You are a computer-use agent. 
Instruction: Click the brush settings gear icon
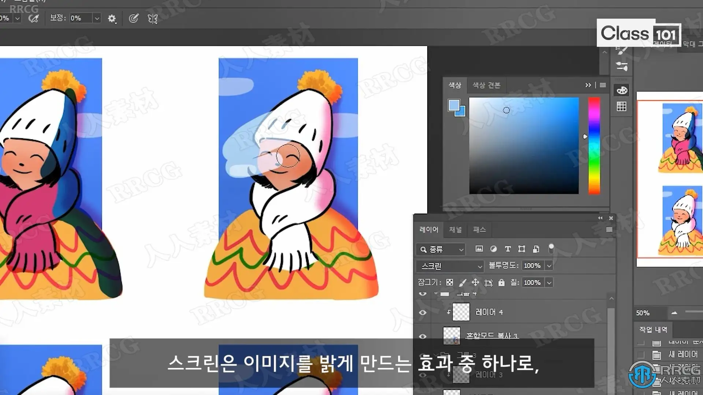112,18
